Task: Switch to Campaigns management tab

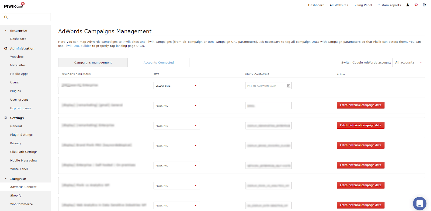Action: pyautogui.click(x=93, y=62)
